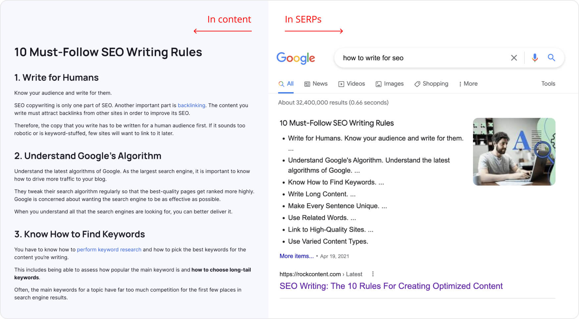The image size is (579, 319).
Task: Click the featured snippet thumbnail image
Action: point(514,152)
